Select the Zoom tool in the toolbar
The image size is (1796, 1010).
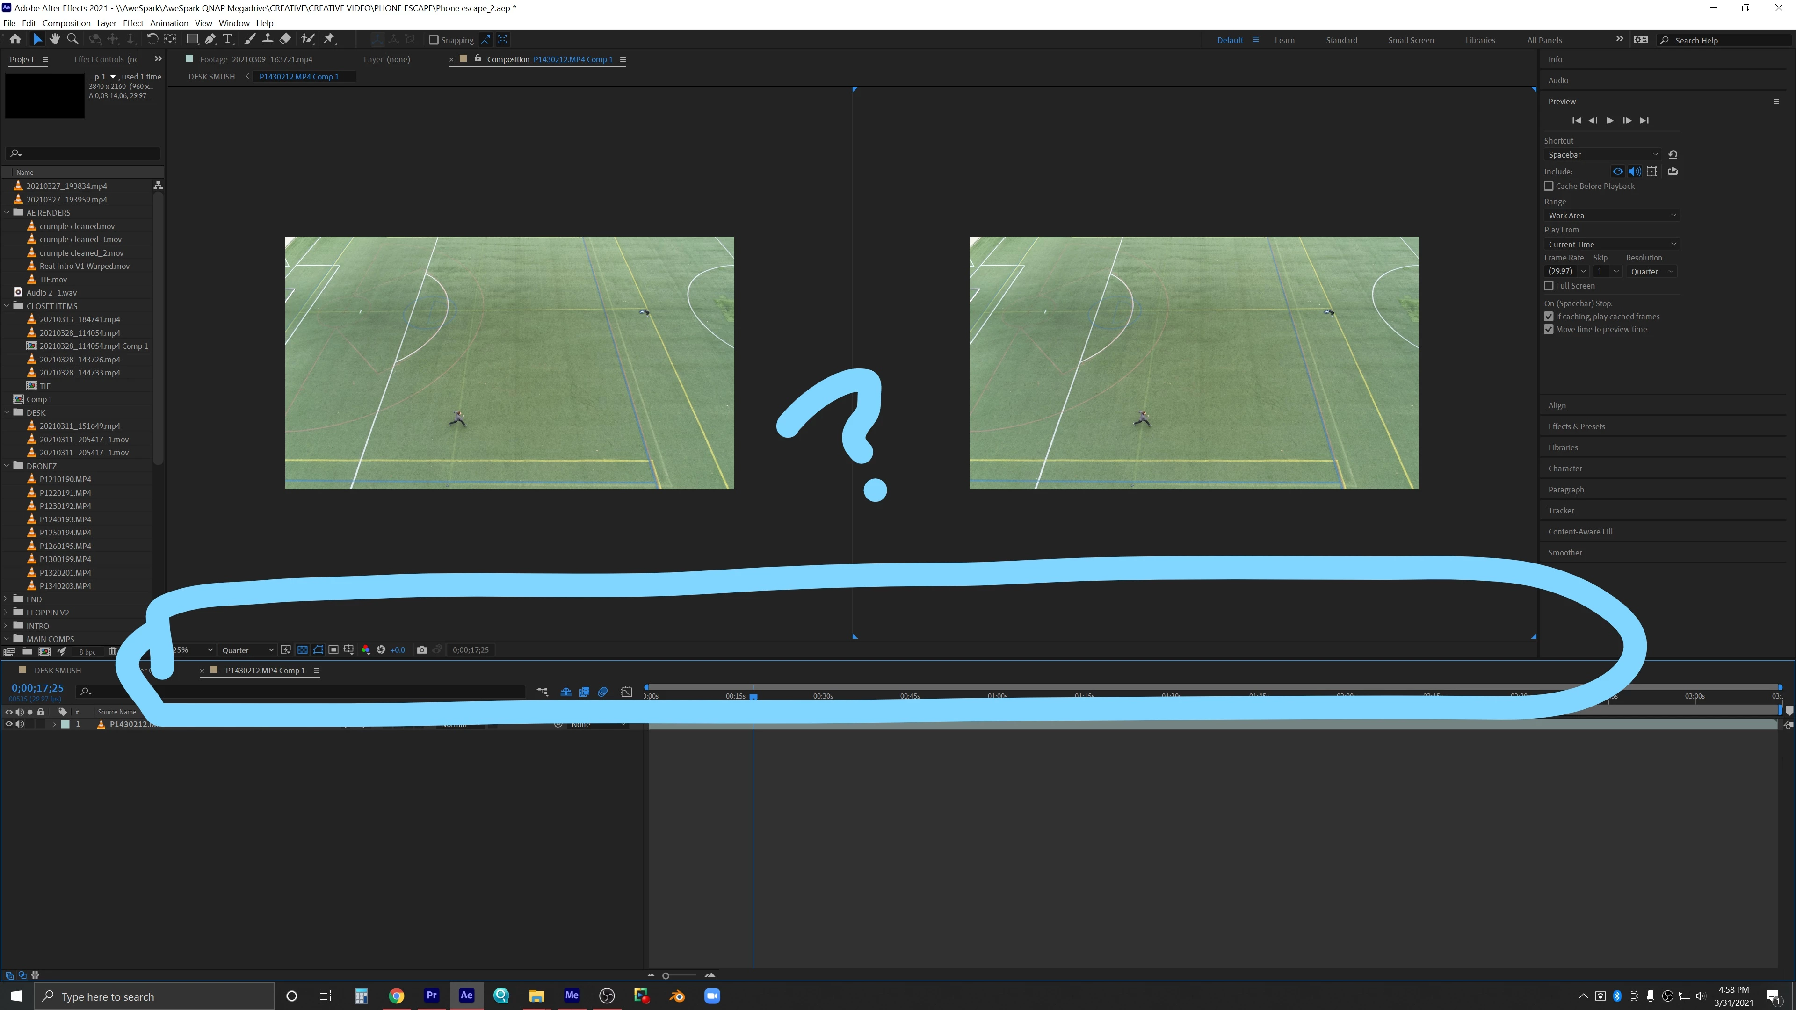pos(72,39)
